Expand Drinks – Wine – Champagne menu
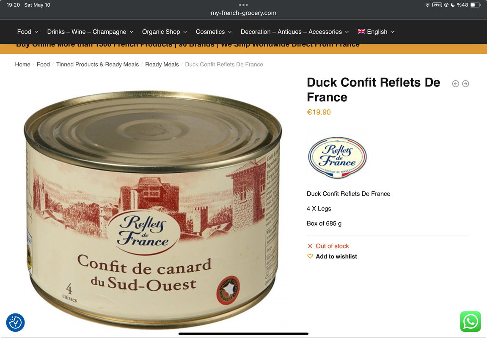 [90, 32]
